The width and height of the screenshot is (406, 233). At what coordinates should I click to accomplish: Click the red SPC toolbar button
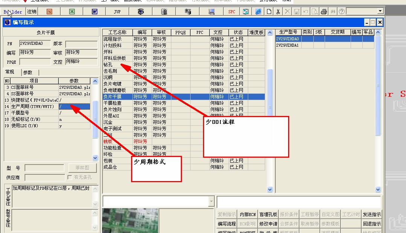point(232,12)
